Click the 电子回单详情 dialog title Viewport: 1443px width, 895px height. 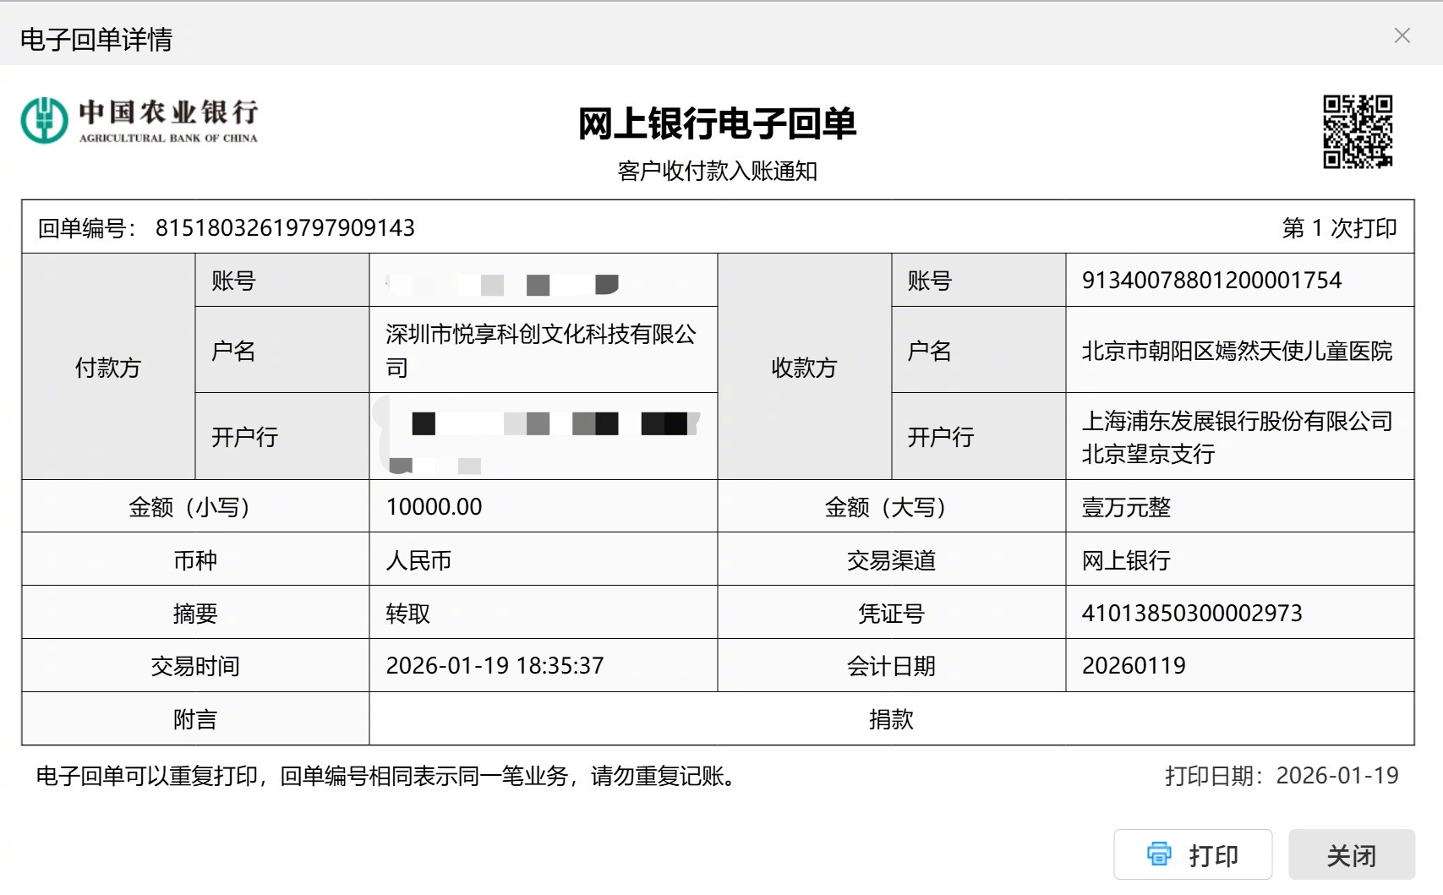click(96, 39)
